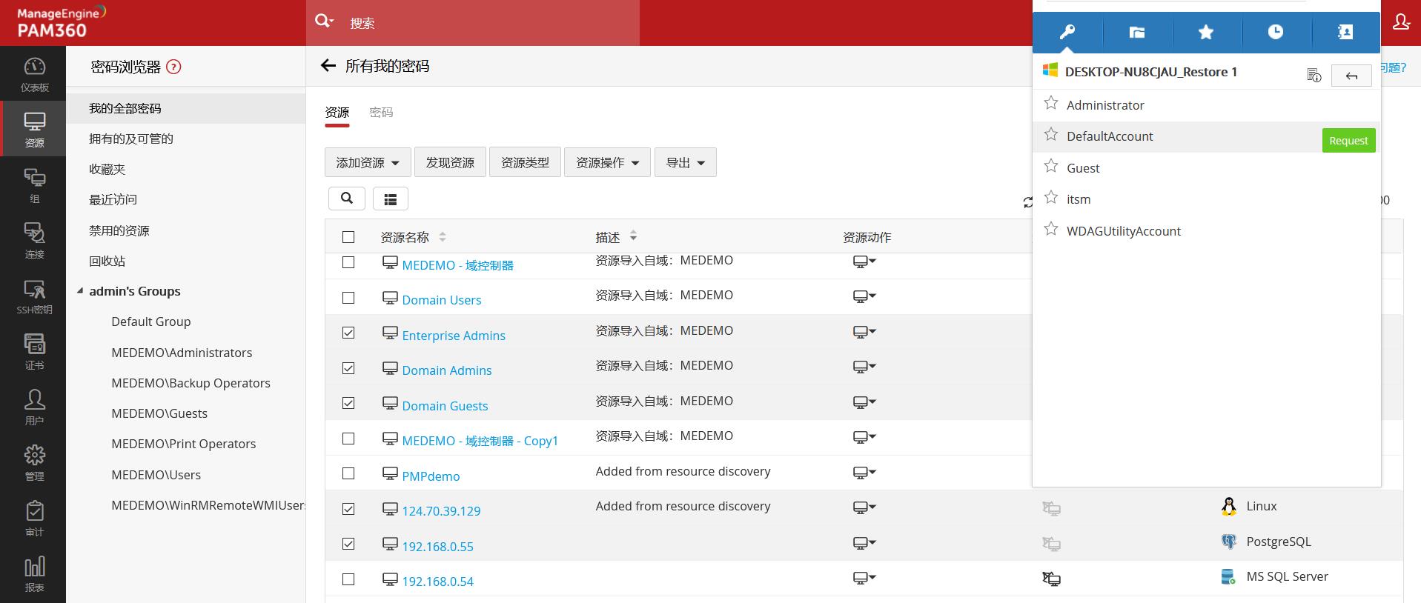This screenshot has height=603, width=1421.
Task: Open the Add Resource dropdown
Action: pyautogui.click(x=367, y=162)
